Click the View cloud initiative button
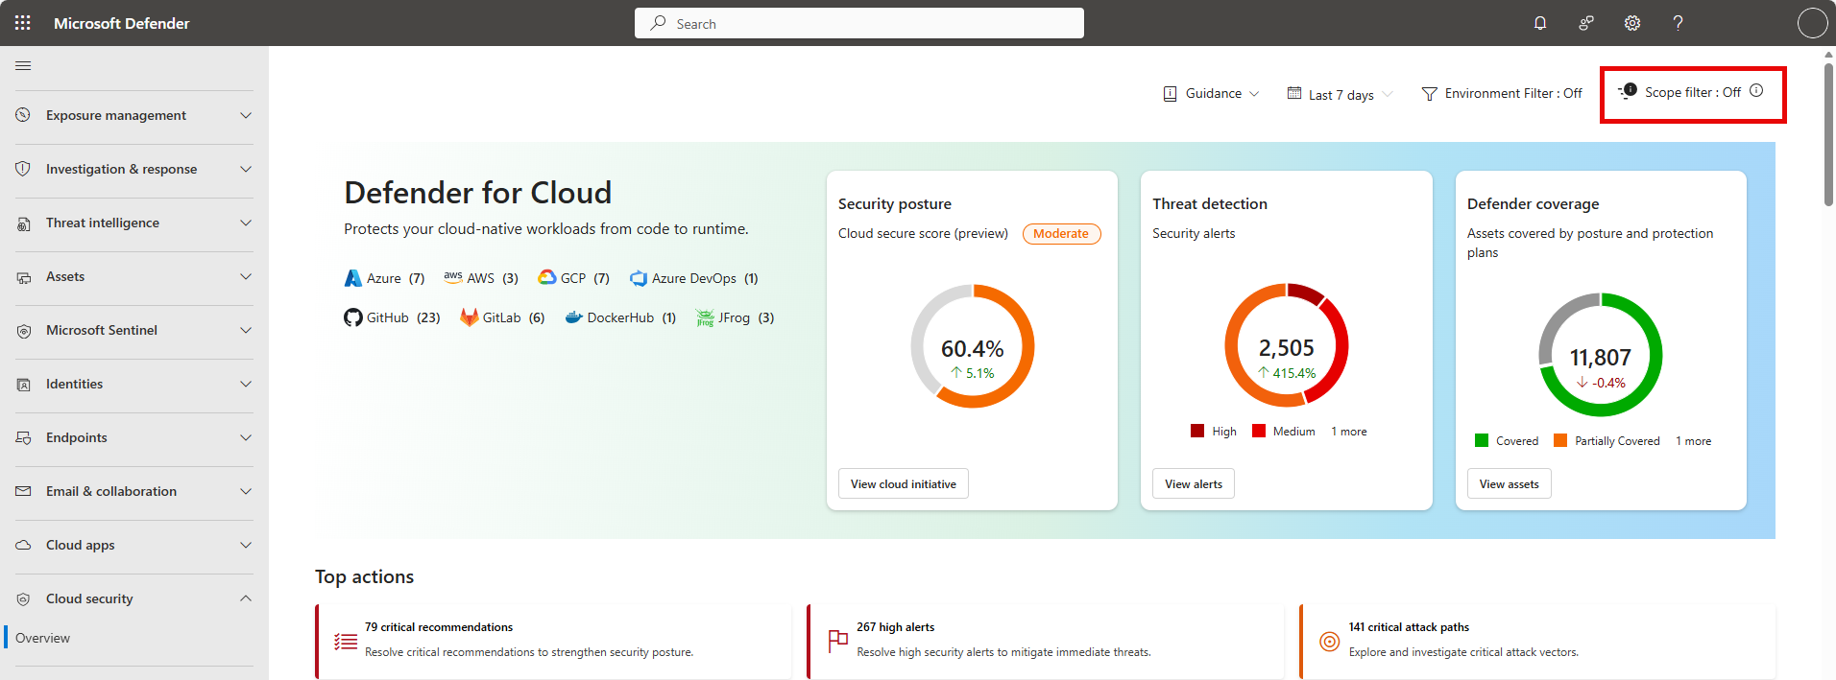1836x680 pixels. pos(903,484)
